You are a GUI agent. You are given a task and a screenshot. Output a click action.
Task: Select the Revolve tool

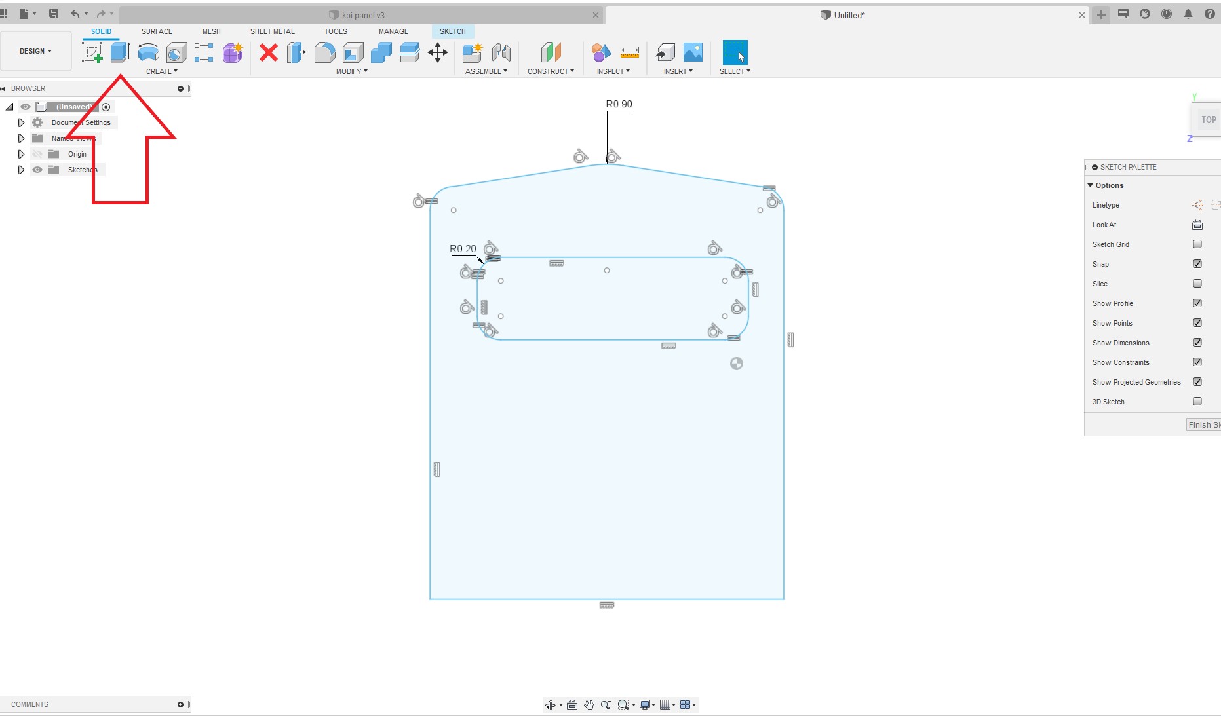(x=149, y=52)
